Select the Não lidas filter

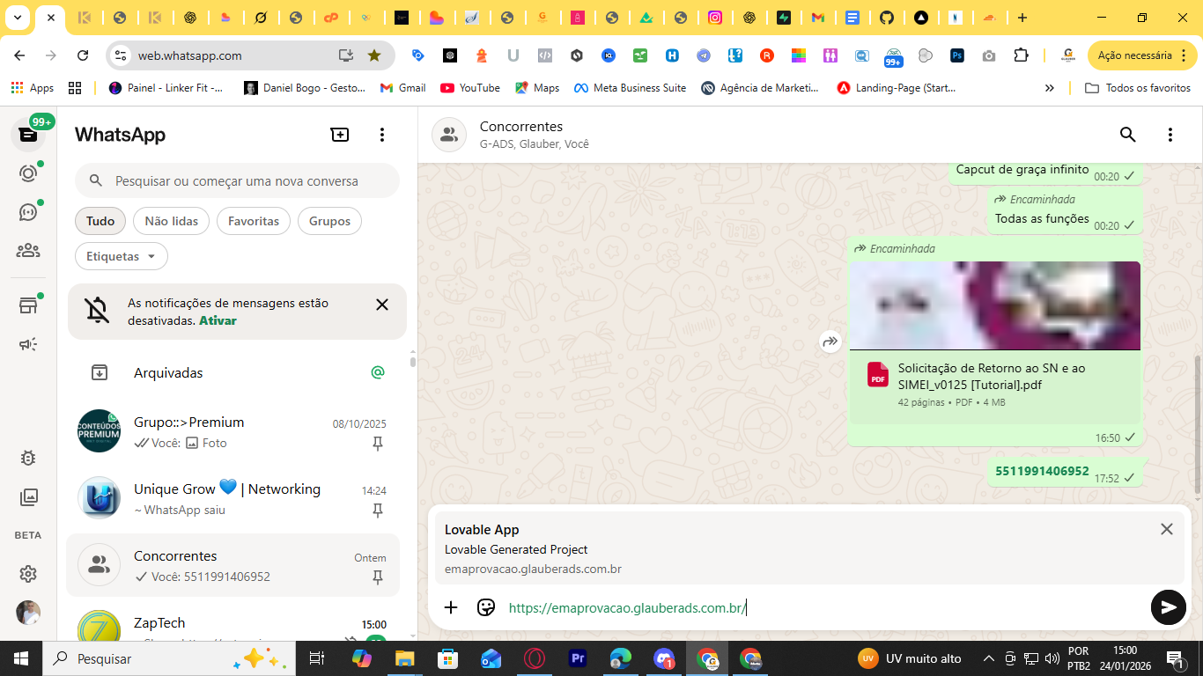click(x=172, y=221)
